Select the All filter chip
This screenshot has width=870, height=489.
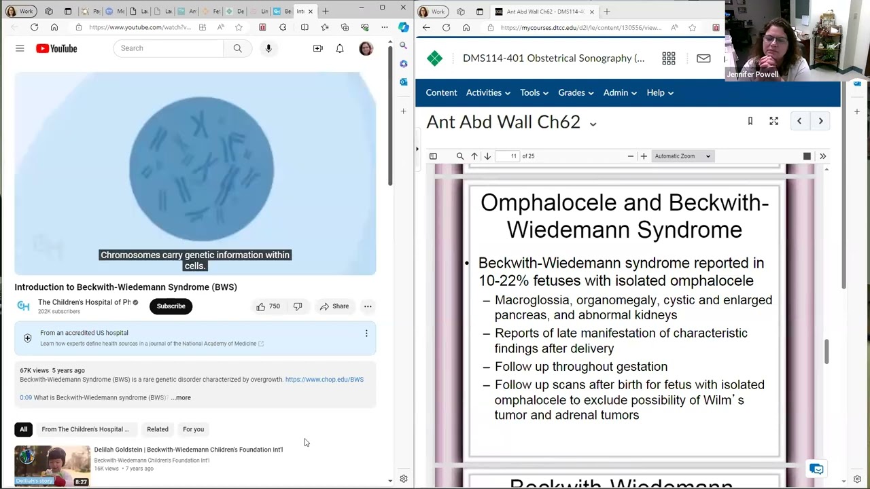tap(23, 429)
